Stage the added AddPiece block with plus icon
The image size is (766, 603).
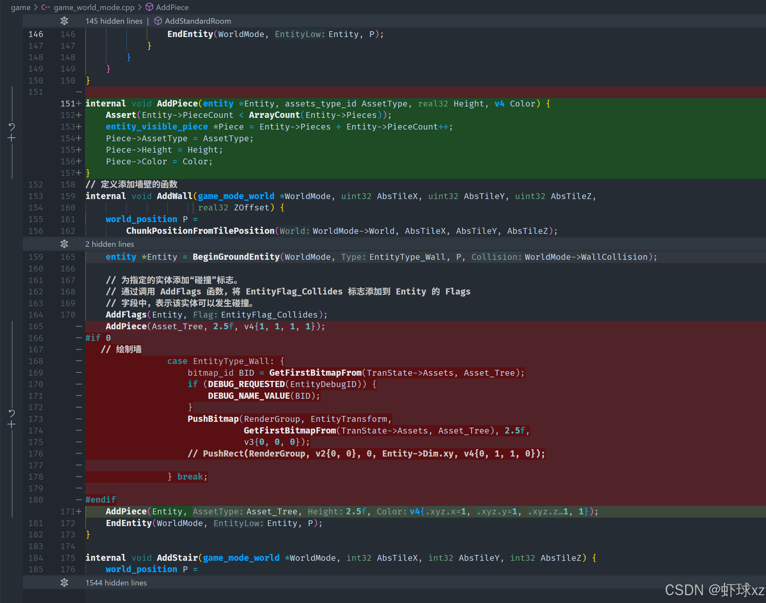point(12,138)
